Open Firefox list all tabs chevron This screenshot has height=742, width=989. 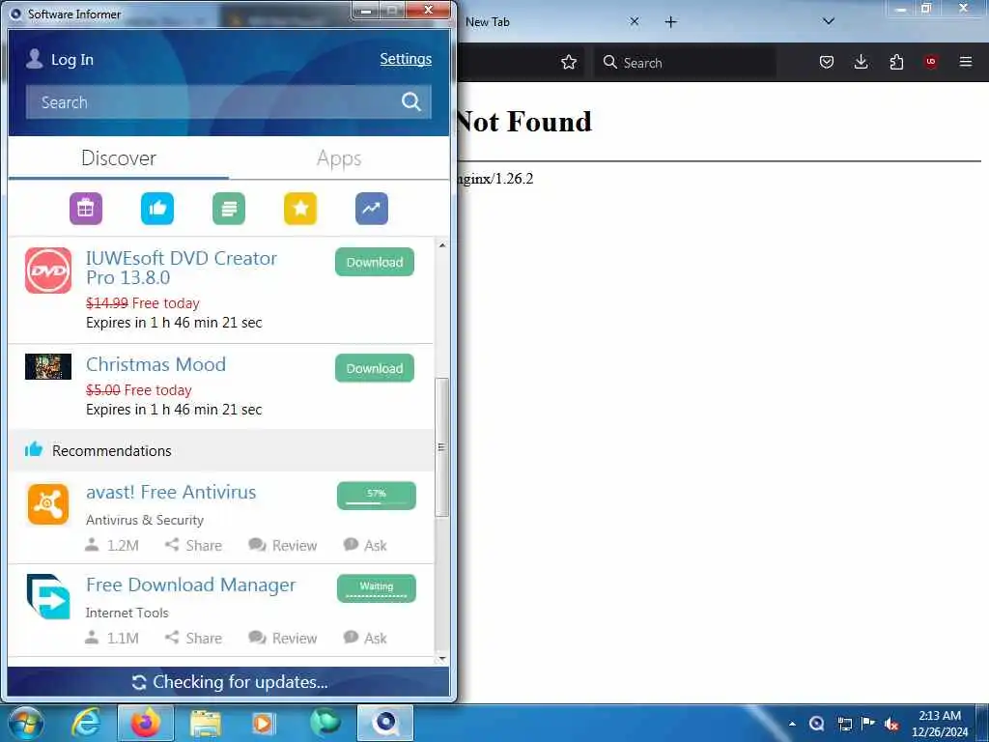click(829, 21)
